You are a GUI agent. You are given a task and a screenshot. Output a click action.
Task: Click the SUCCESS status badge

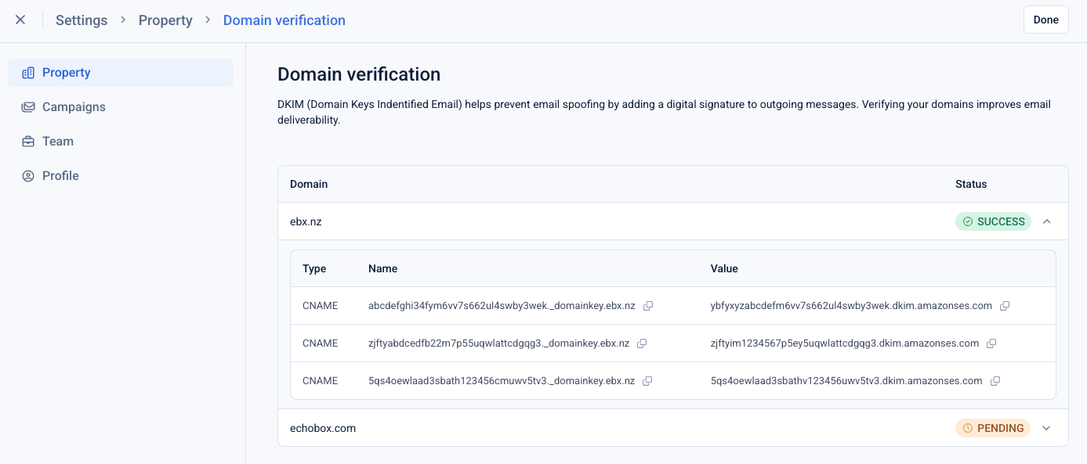[993, 221]
